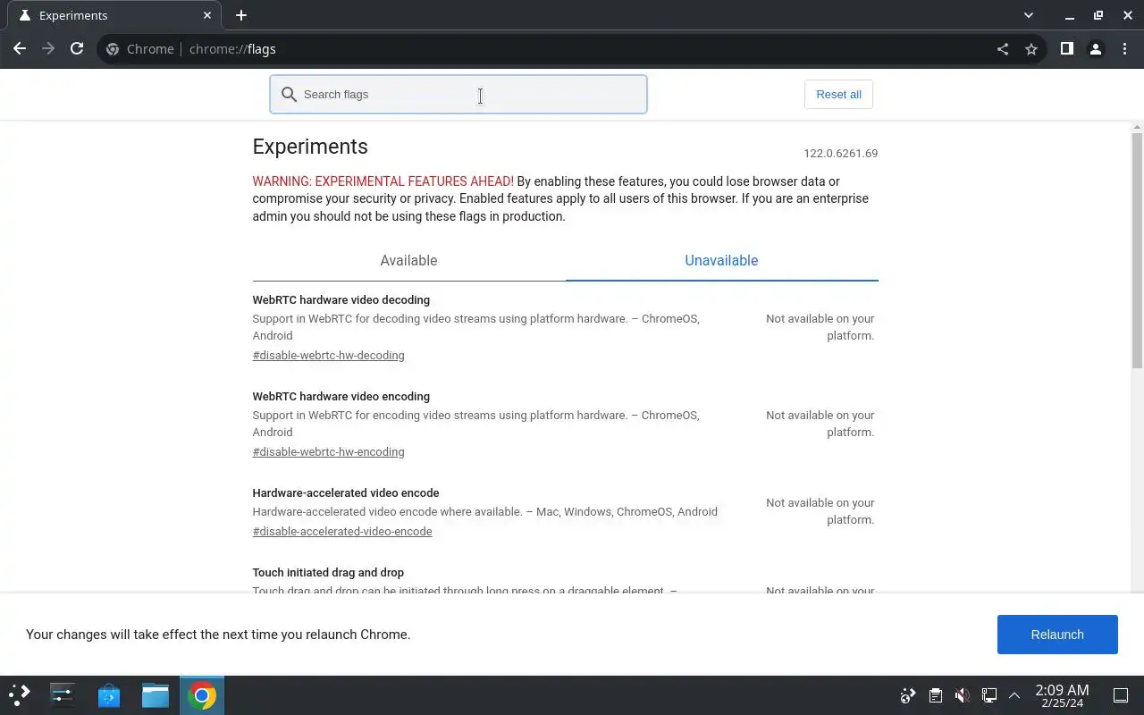The image size is (1144, 715).
Task: Open the #disable-webrtc-hw-encoding link
Action: coord(328,452)
